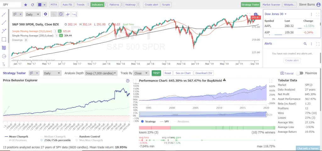Expand the Performance Chart fullscreen
322x151 pixels.
coord(270,81)
